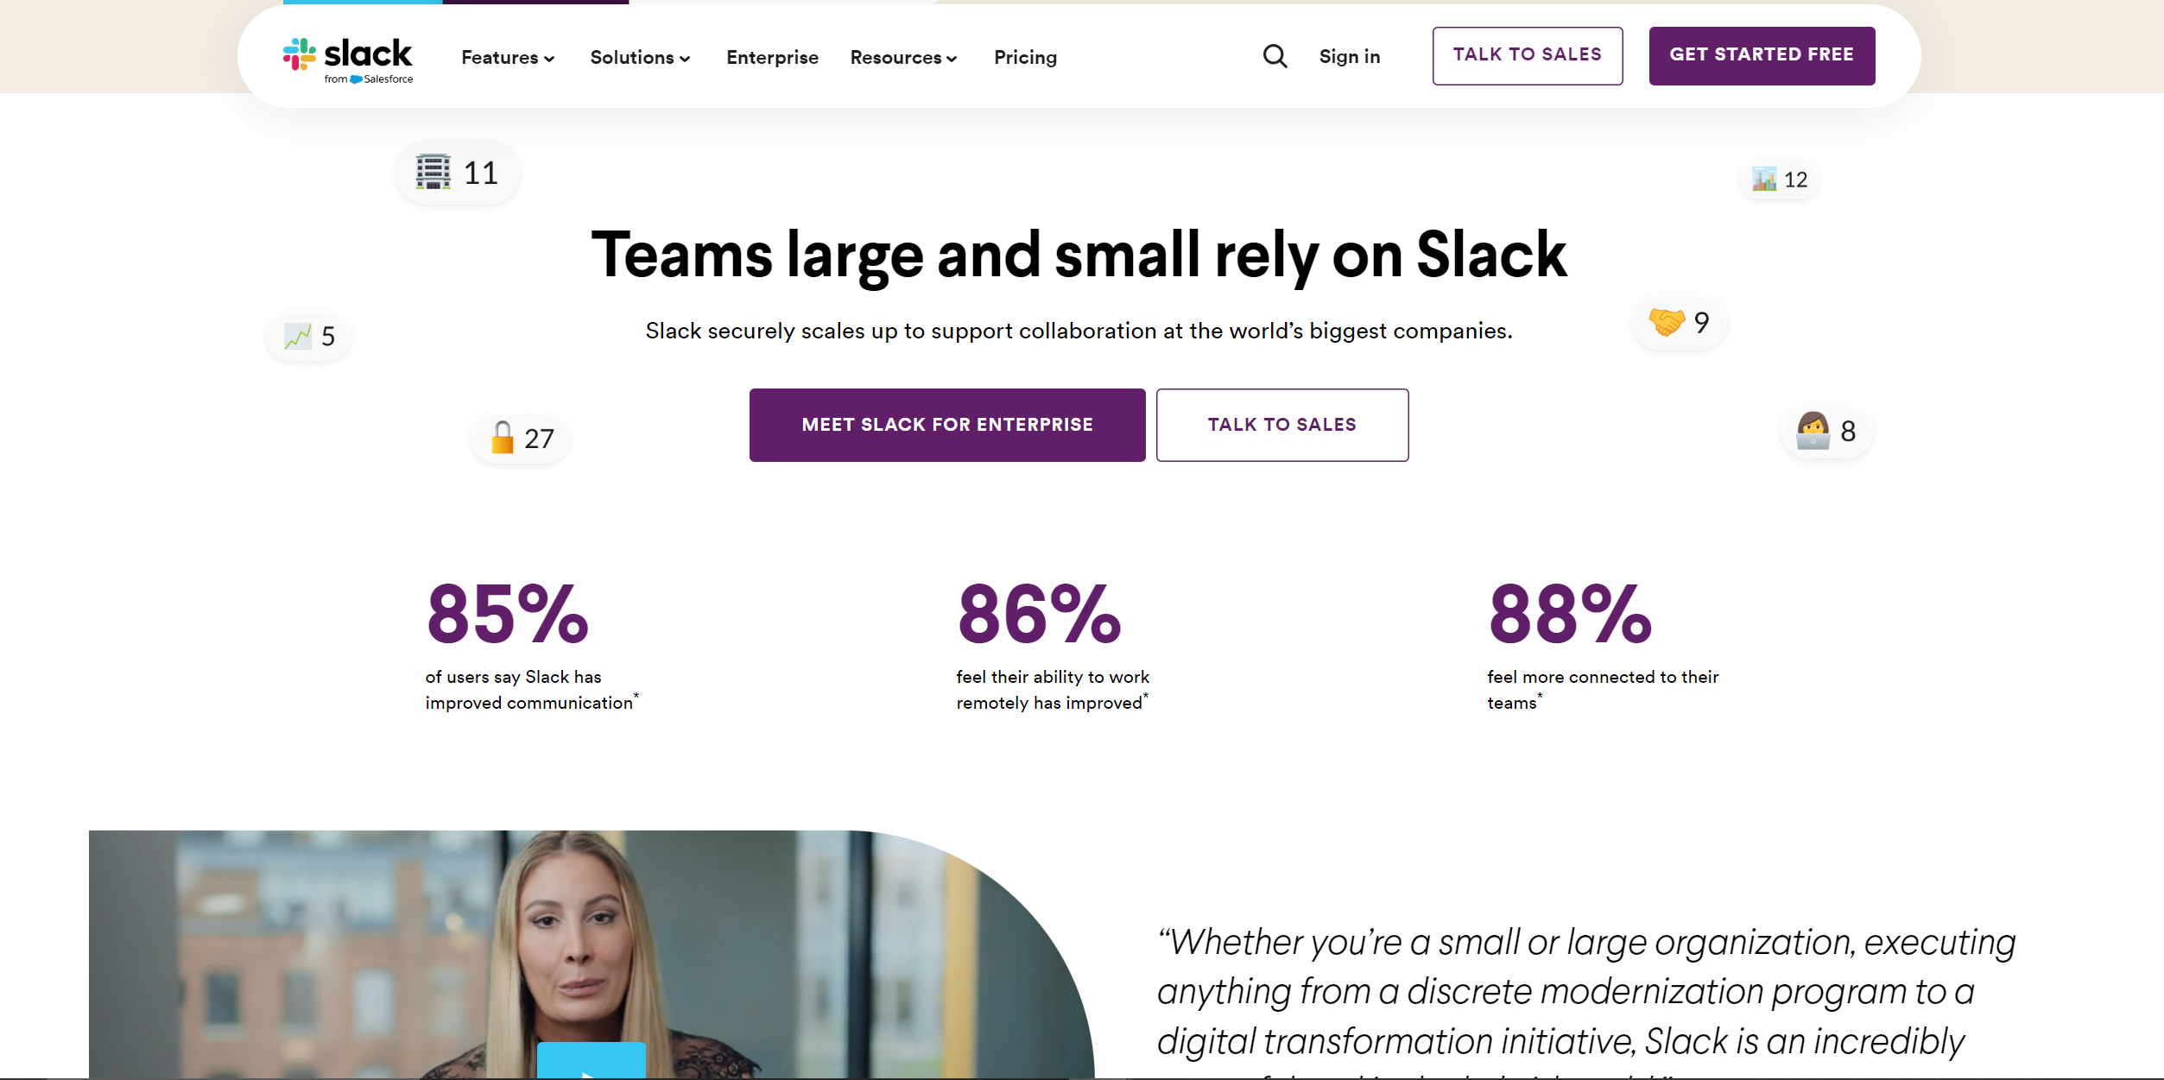
Task: Click Talk to Sales in the header
Action: 1527,56
